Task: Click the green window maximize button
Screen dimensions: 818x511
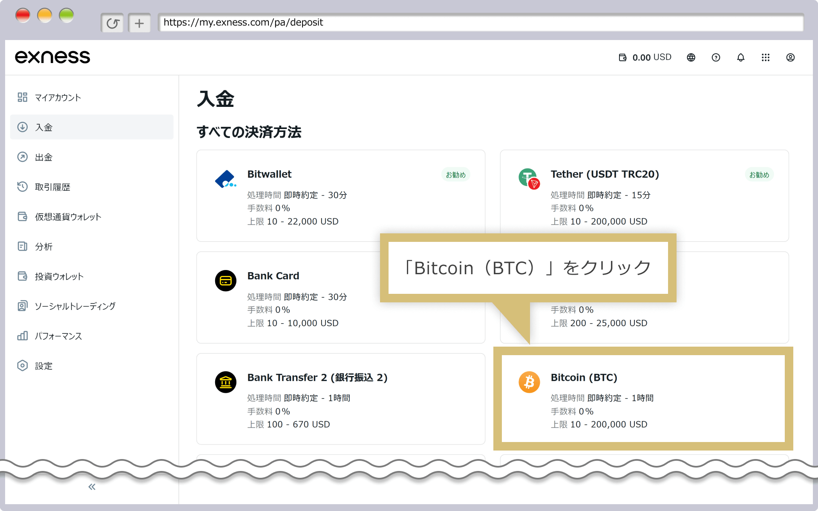Action: click(x=66, y=15)
